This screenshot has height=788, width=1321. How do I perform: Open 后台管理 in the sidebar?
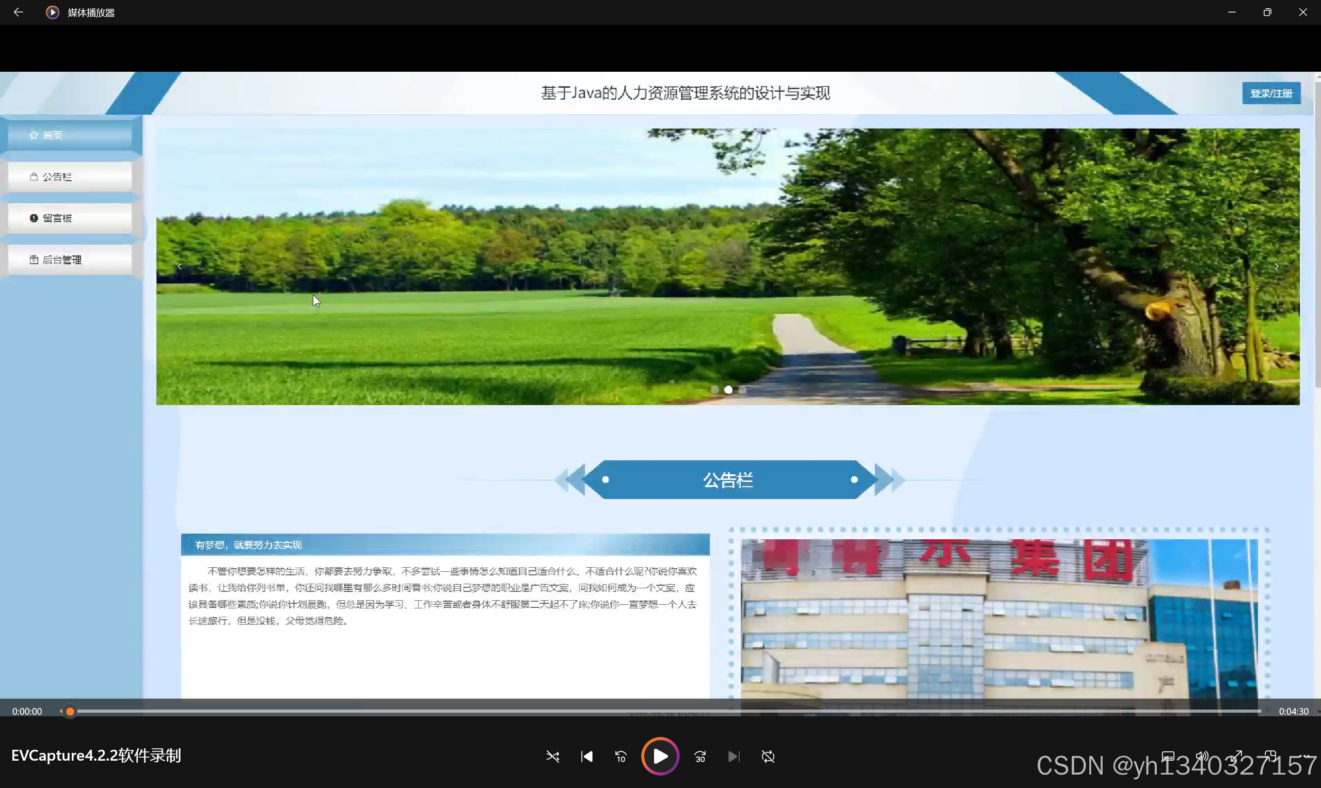[70, 259]
